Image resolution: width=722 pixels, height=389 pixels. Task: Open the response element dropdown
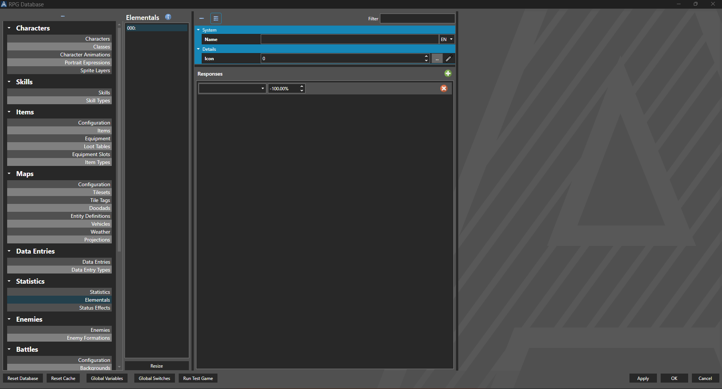tap(232, 89)
